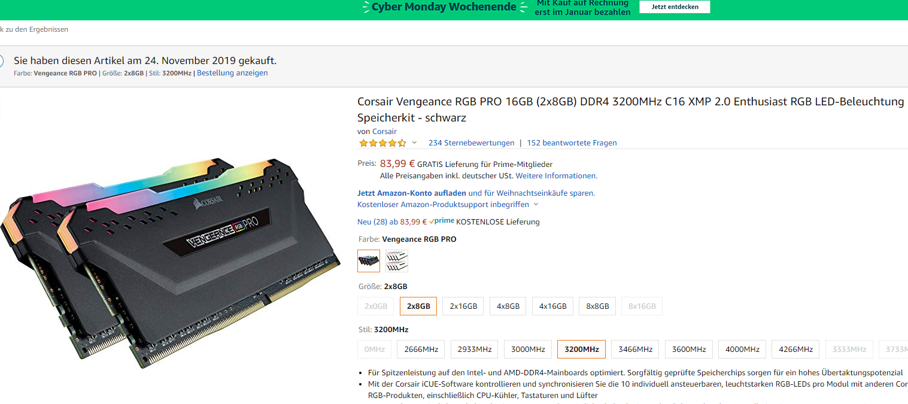Click the star rating icons
Image resolution: width=908 pixels, height=404 pixels.
382,143
